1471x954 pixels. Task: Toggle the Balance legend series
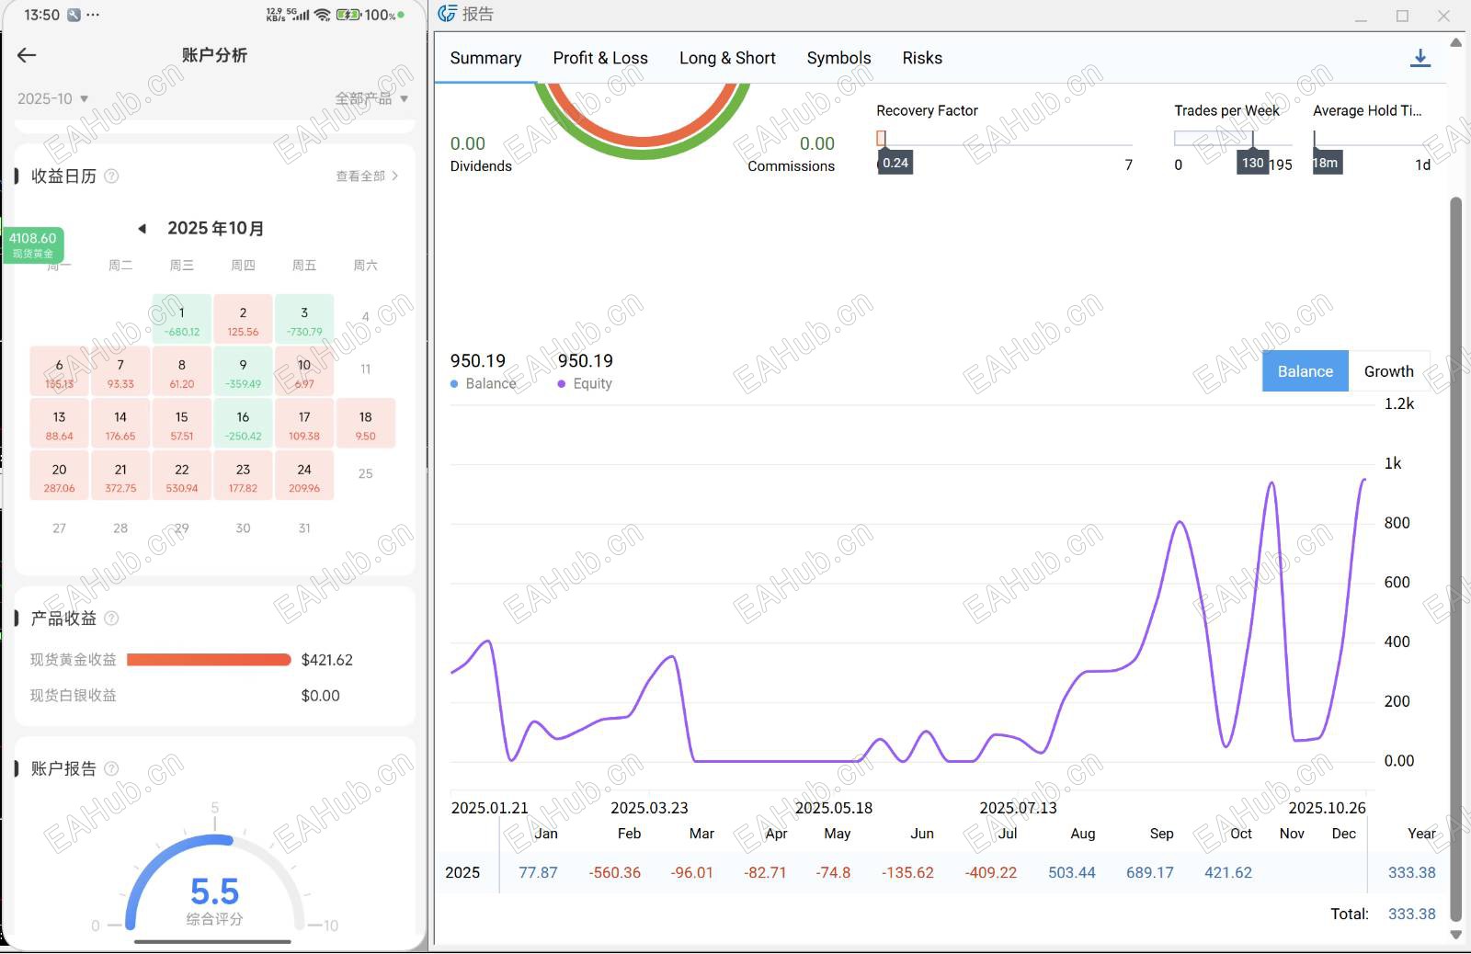[x=484, y=383]
